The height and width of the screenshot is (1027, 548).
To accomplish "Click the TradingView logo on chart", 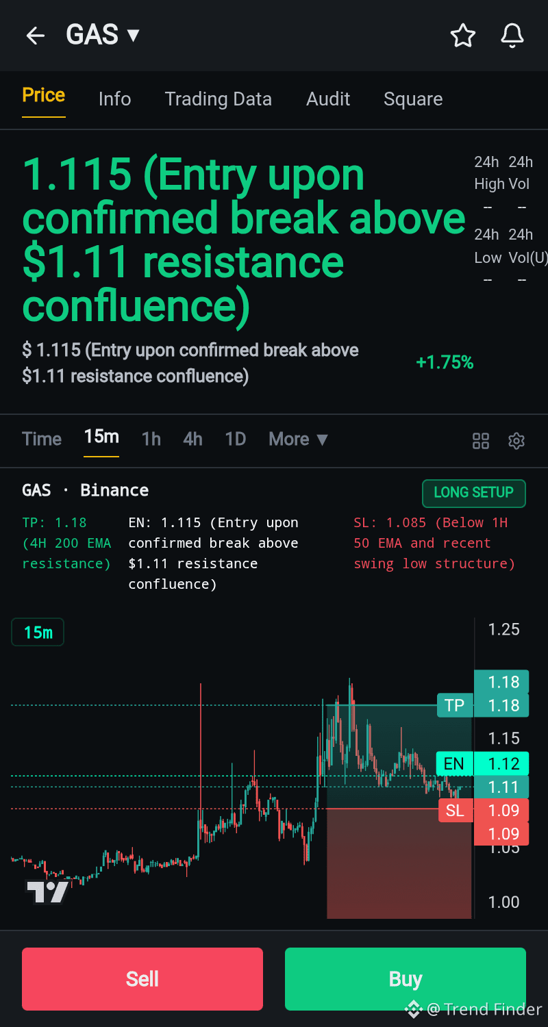I will pos(48,891).
